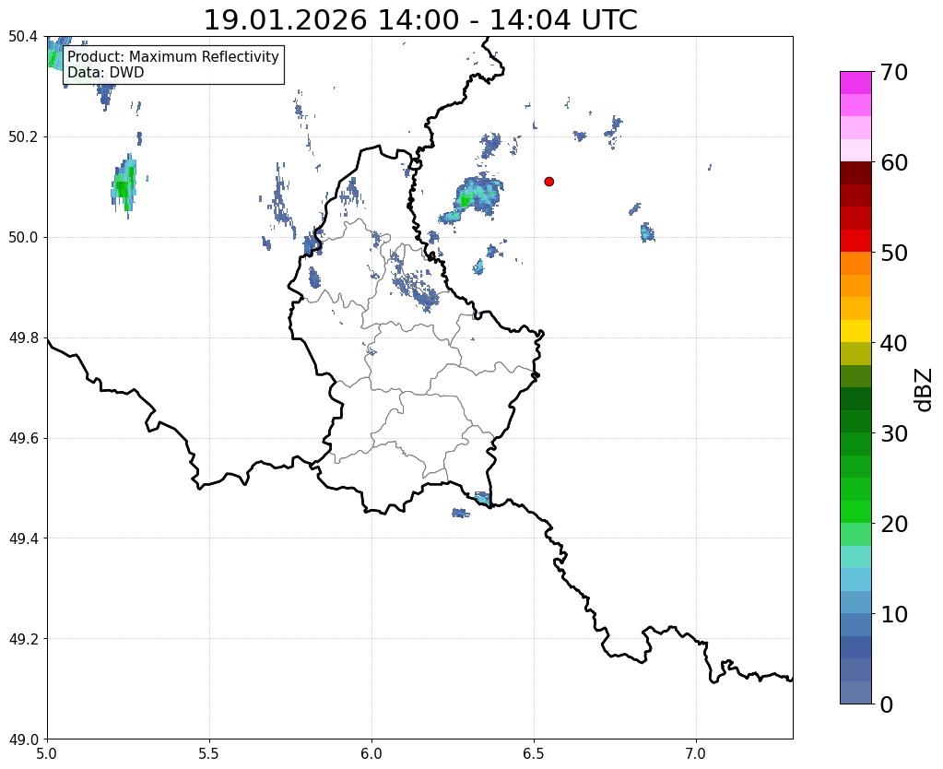The width and height of the screenshot is (943, 769).
Task: Click the 70 tick label on the colorbar
Action: click(x=893, y=73)
